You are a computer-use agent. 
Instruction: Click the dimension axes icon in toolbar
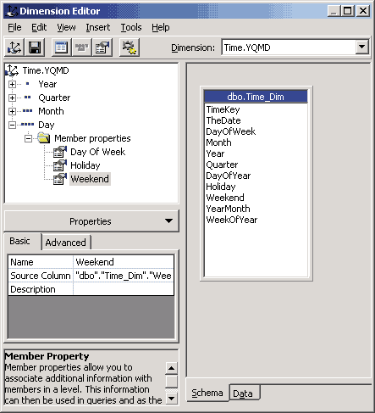point(14,47)
